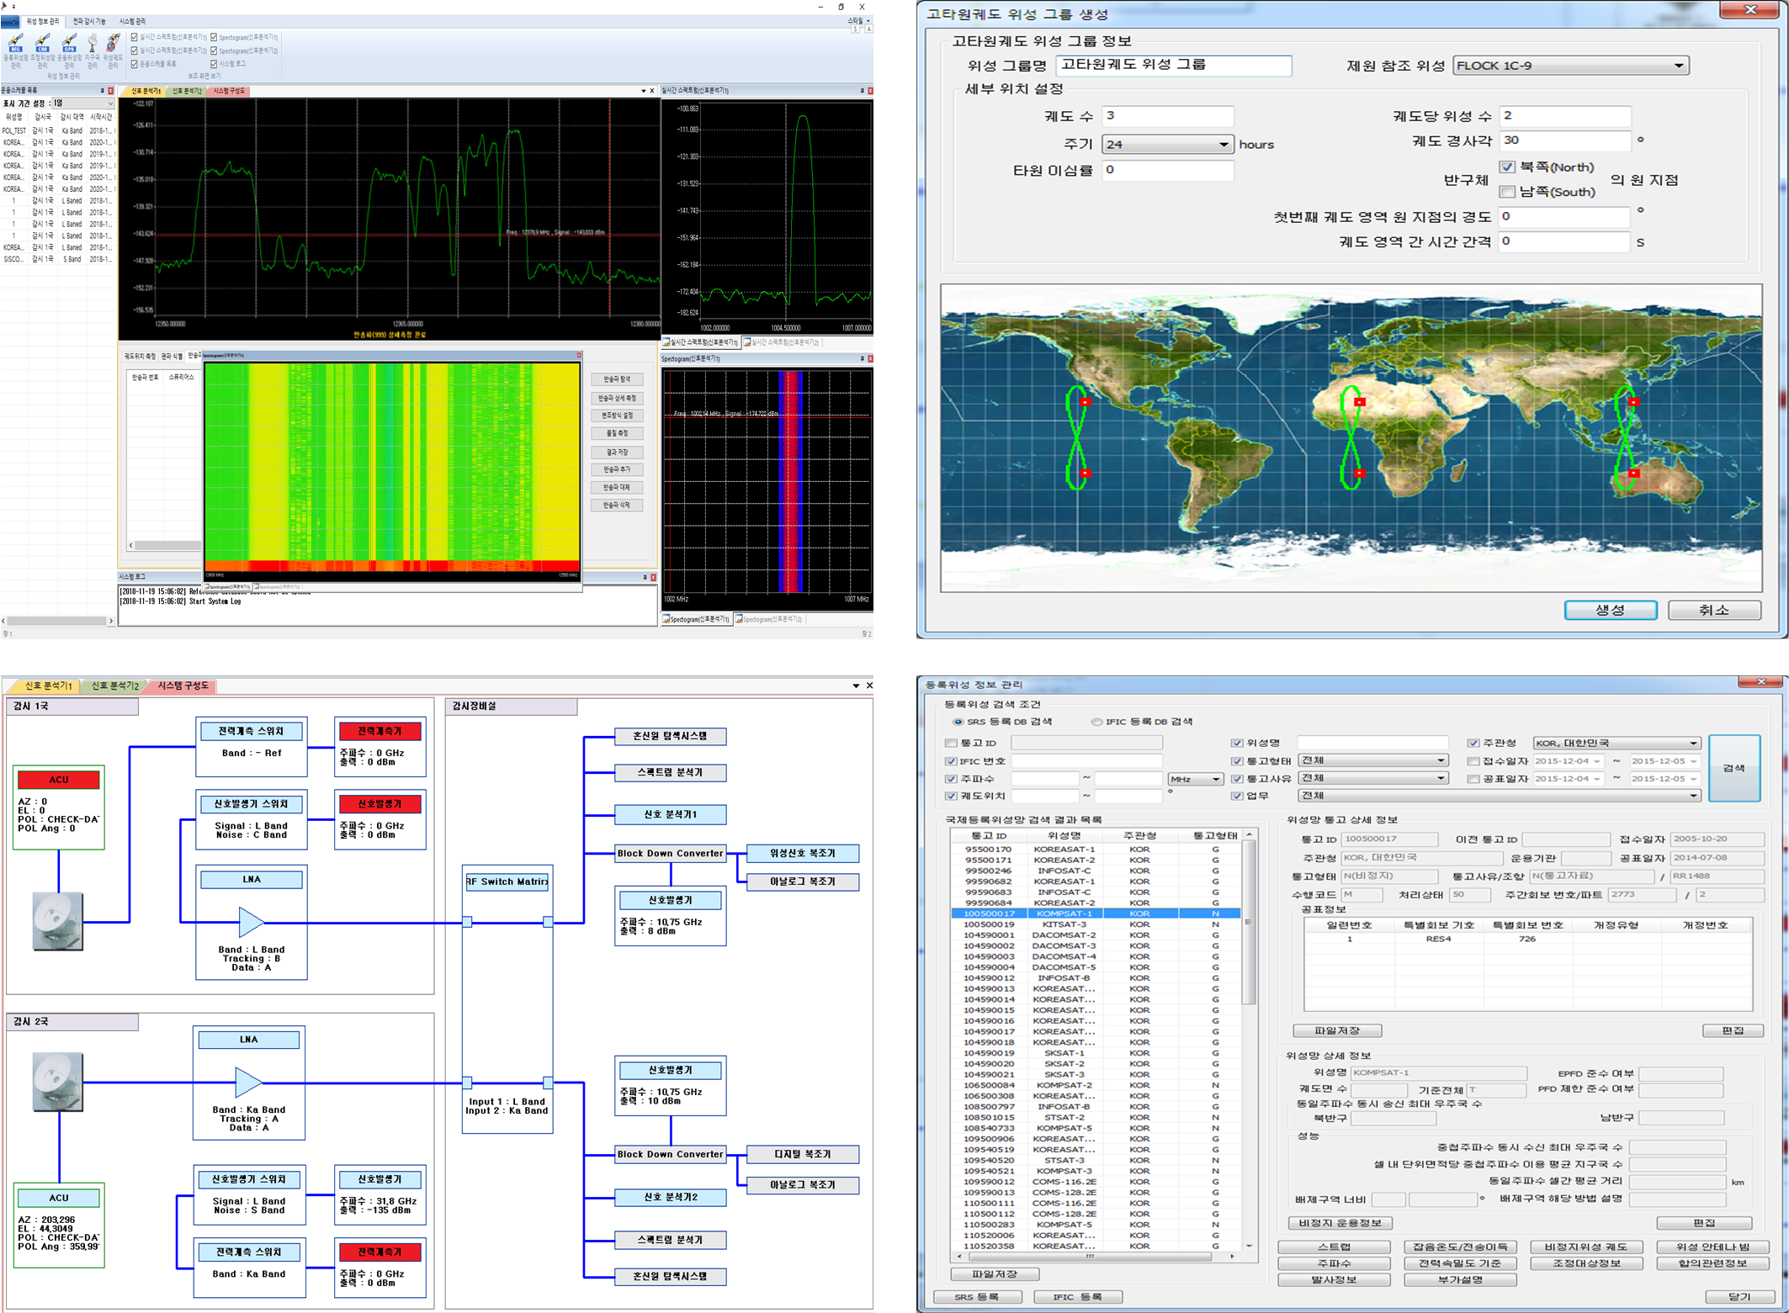Click 반송파 탐색 button
Viewport: 1789px width, 1313px height.
tap(617, 379)
